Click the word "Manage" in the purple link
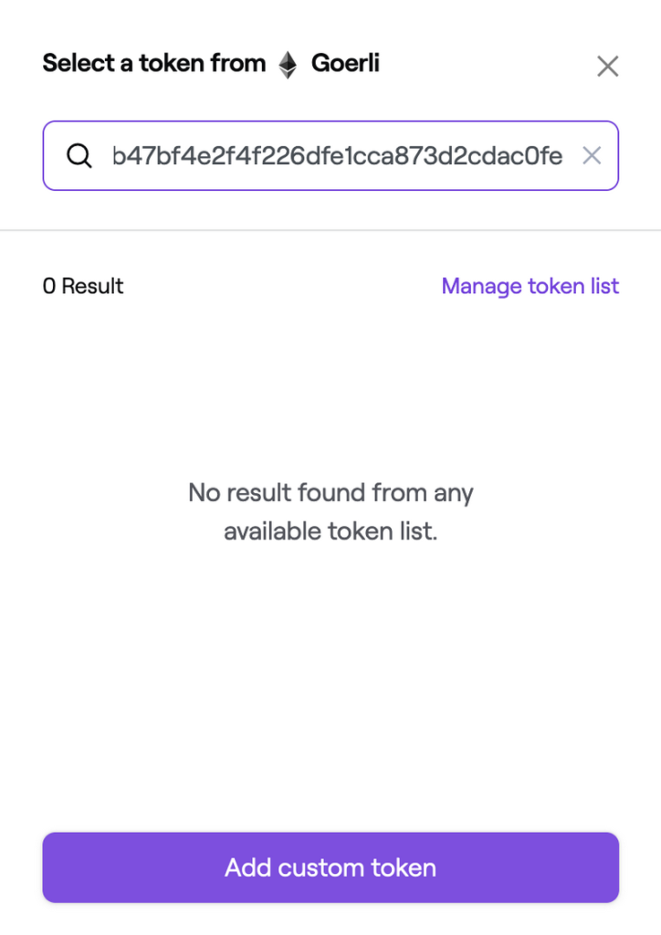This screenshot has width=661, height=935. (482, 286)
